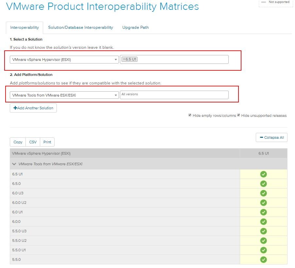Screen dimensions: 295x268
Task: Switch to the Interoperability tab
Action: 25,27
